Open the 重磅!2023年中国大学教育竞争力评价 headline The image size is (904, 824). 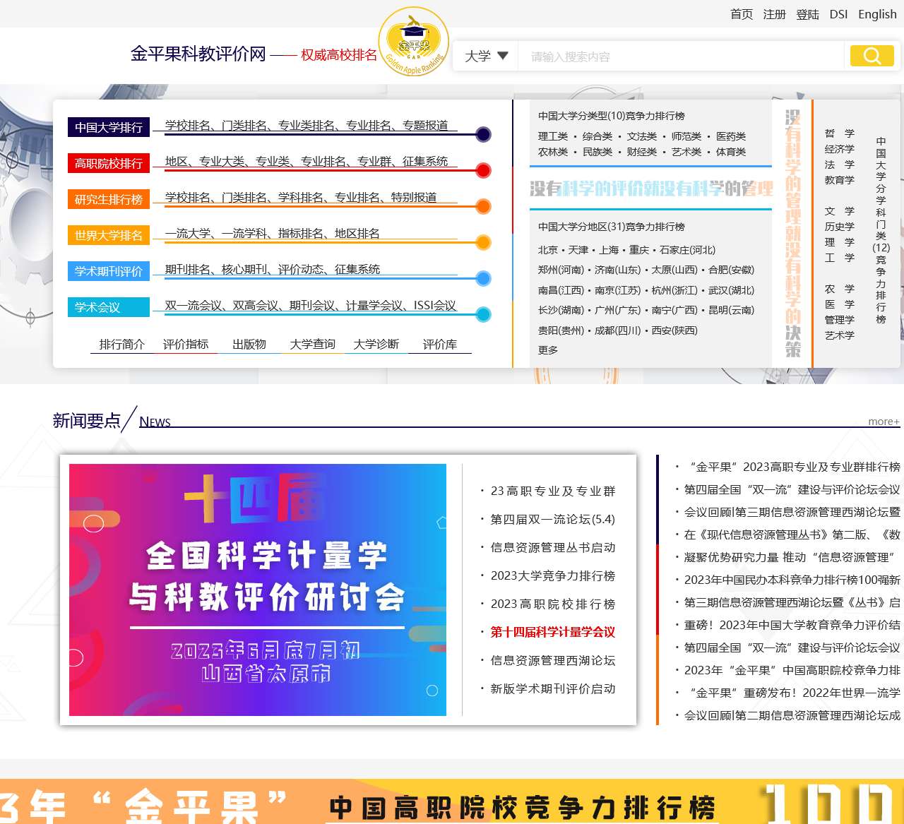pos(792,625)
